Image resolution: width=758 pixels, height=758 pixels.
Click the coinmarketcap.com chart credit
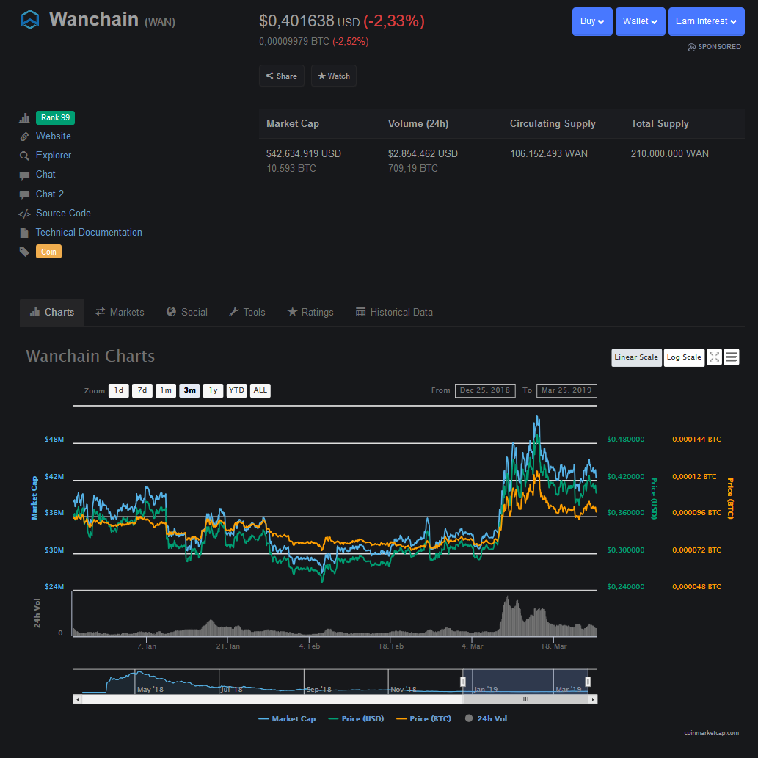point(712,733)
